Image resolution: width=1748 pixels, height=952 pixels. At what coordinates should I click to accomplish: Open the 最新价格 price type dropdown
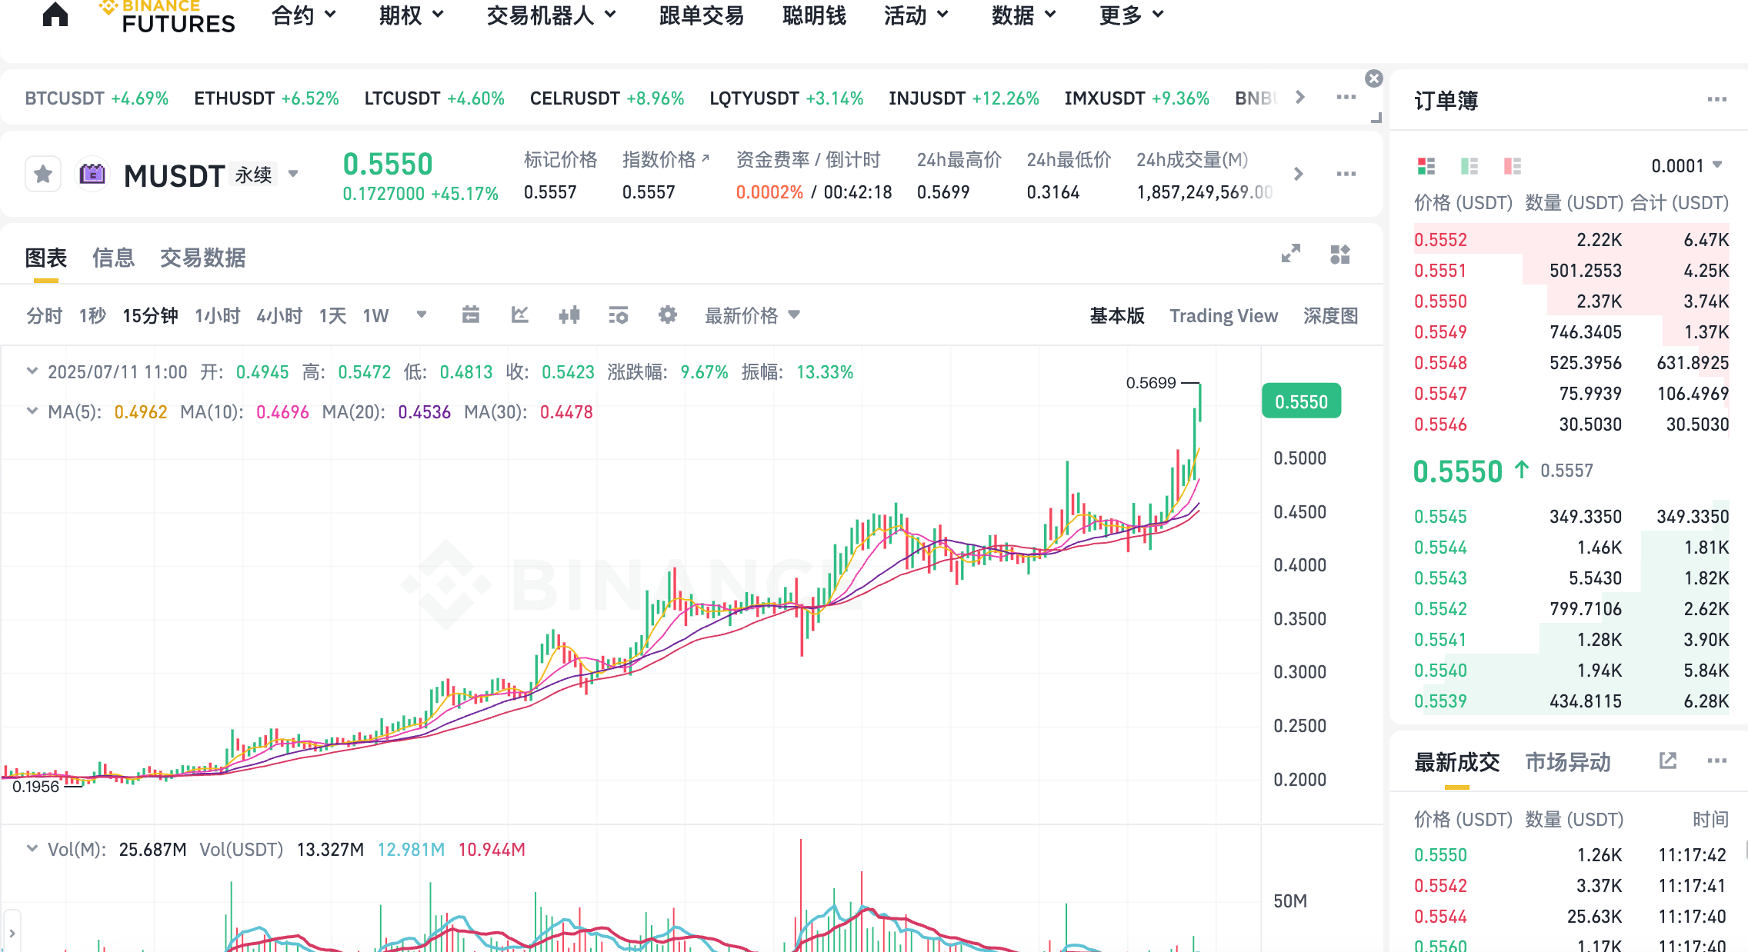(752, 315)
